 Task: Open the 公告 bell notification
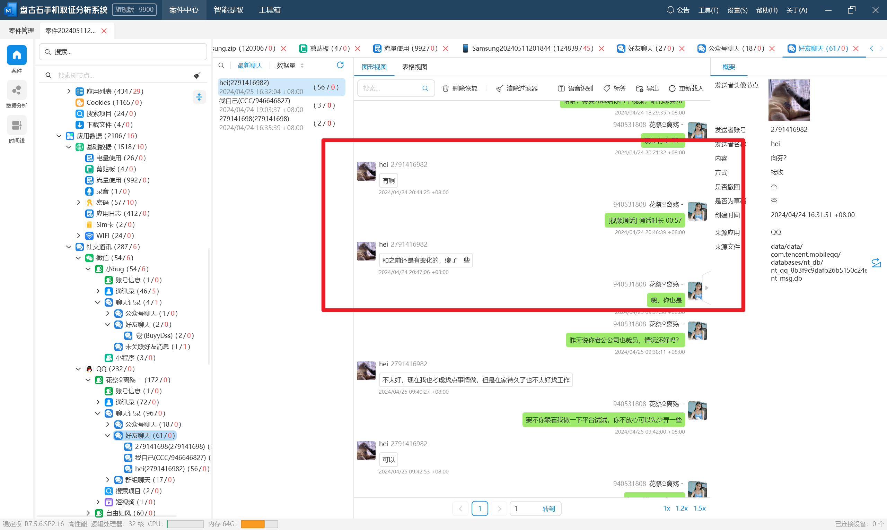coord(670,10)
